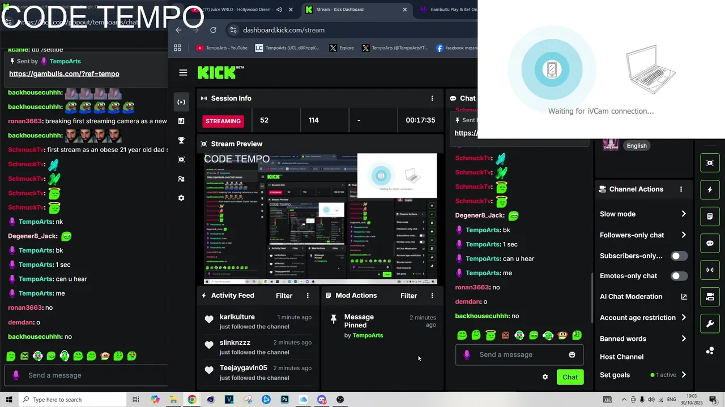Screen dimensions: 725x407
Task: Open the Kick dashboard hamburger menu
Action: pyautogui.click(x=183, y=72)
